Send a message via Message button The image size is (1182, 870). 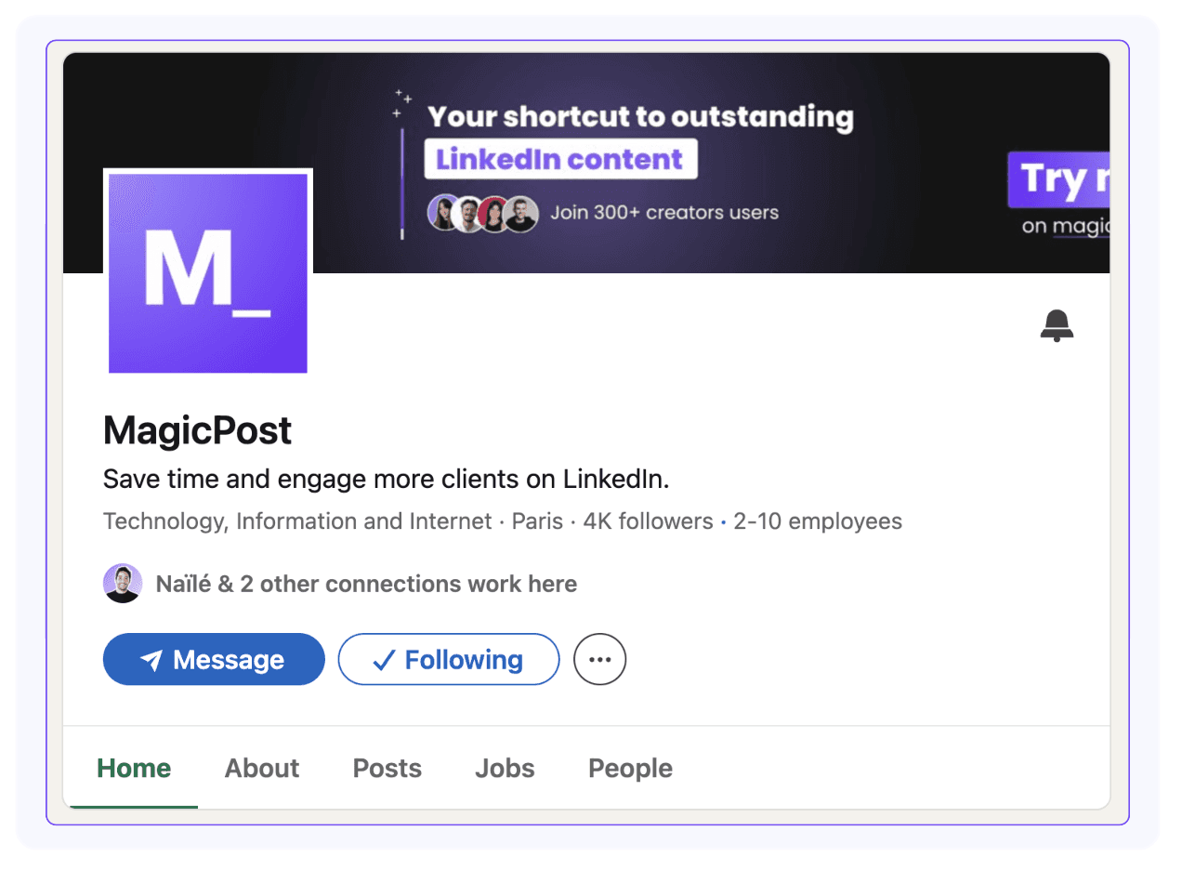(x=214, y=659)
